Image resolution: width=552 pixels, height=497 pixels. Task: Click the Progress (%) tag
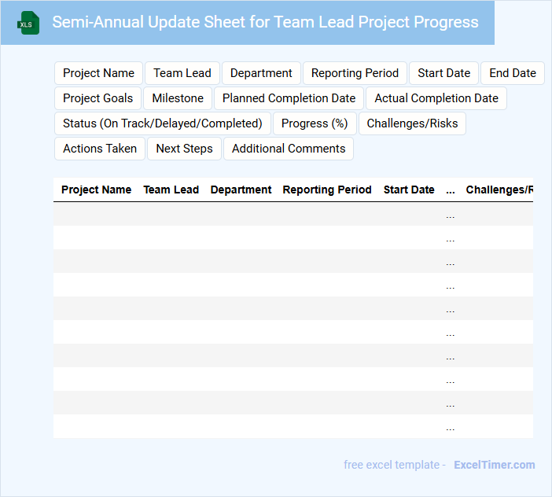315,123
